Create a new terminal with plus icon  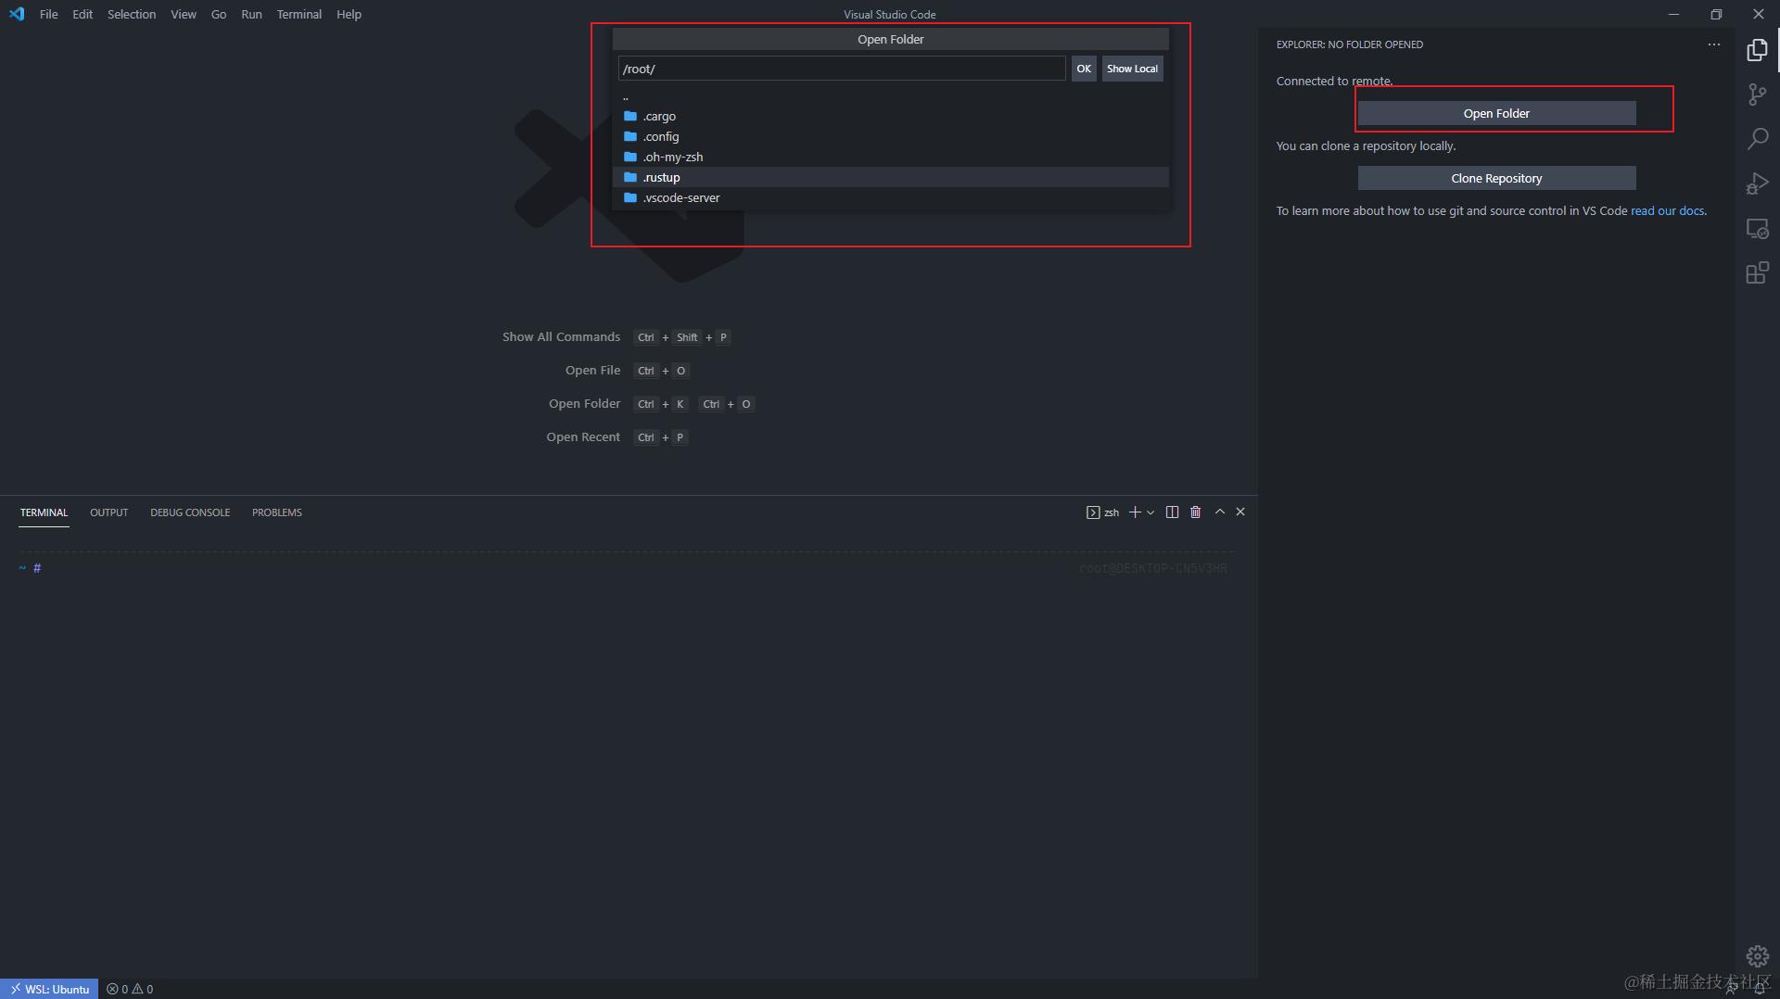1135,512
